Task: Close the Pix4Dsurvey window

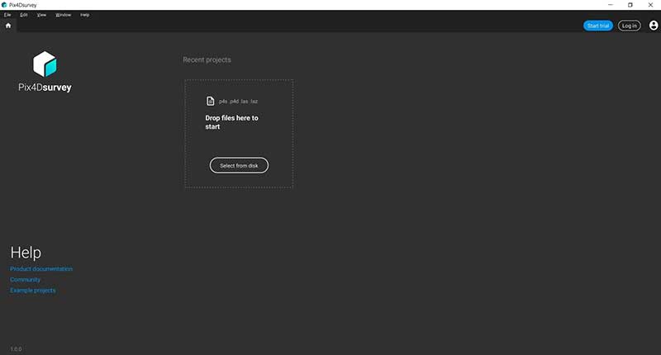Action: pos(650,5)
